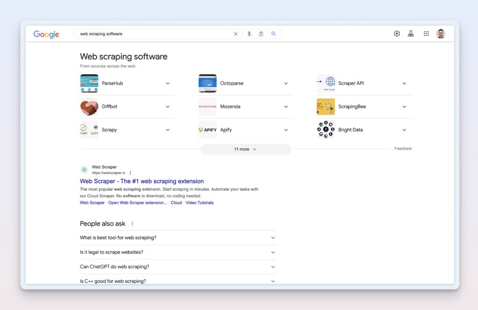The height and width of the screenshot is (310, 478).
Task: Click the ScrapingBee yellow thumbnail
Action: [326, 107]
